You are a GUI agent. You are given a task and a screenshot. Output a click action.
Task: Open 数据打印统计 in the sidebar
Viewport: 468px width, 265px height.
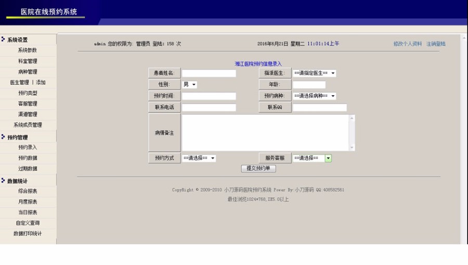(28, 234)
